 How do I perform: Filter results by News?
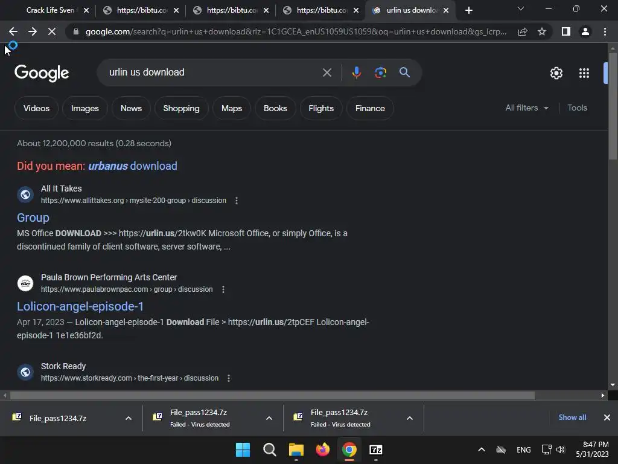[x=131, y=108]
